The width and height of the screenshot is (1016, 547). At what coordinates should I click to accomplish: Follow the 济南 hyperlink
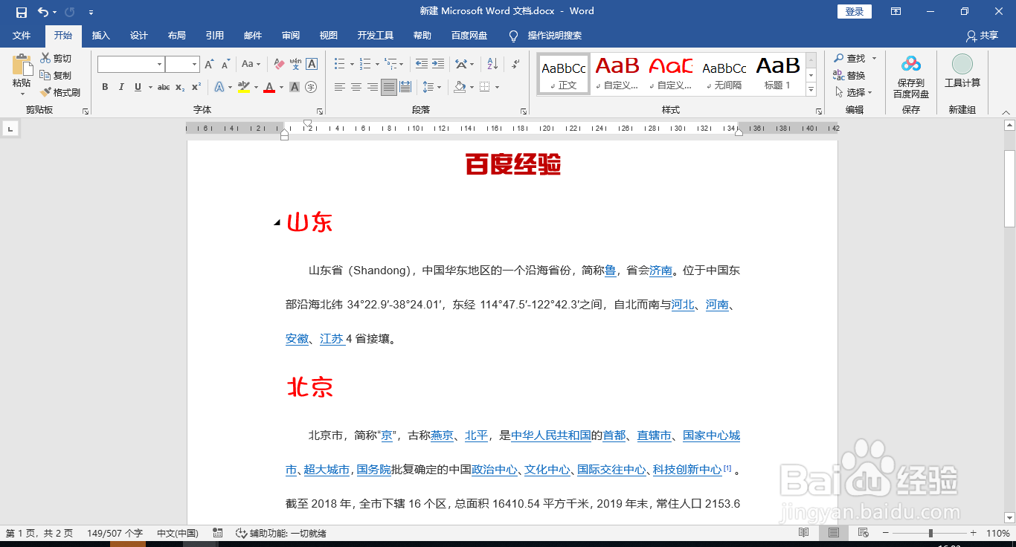[x=660, y=271]
